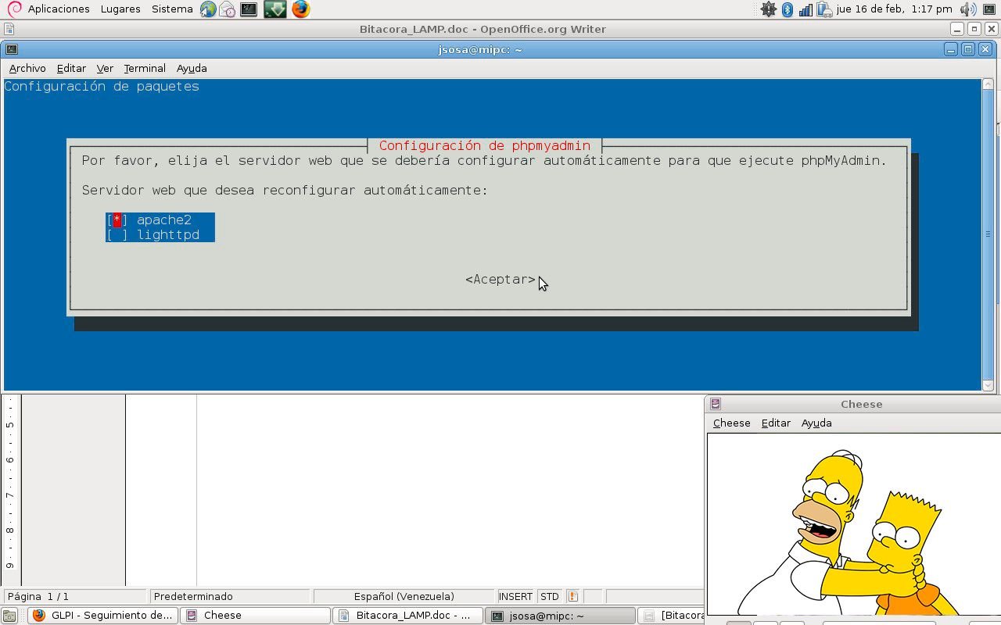1001x625 pixels.
Task: Click the show desktop icon in the bottom panel
Action: click(x=10, y=616)
